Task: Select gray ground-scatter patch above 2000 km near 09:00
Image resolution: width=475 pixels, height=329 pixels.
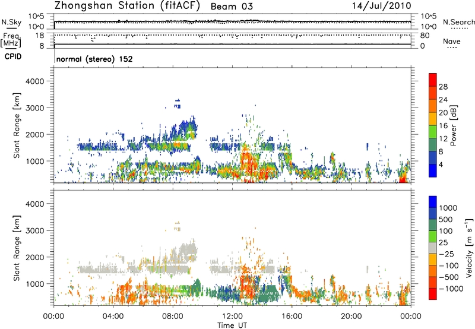Action: 188,250
